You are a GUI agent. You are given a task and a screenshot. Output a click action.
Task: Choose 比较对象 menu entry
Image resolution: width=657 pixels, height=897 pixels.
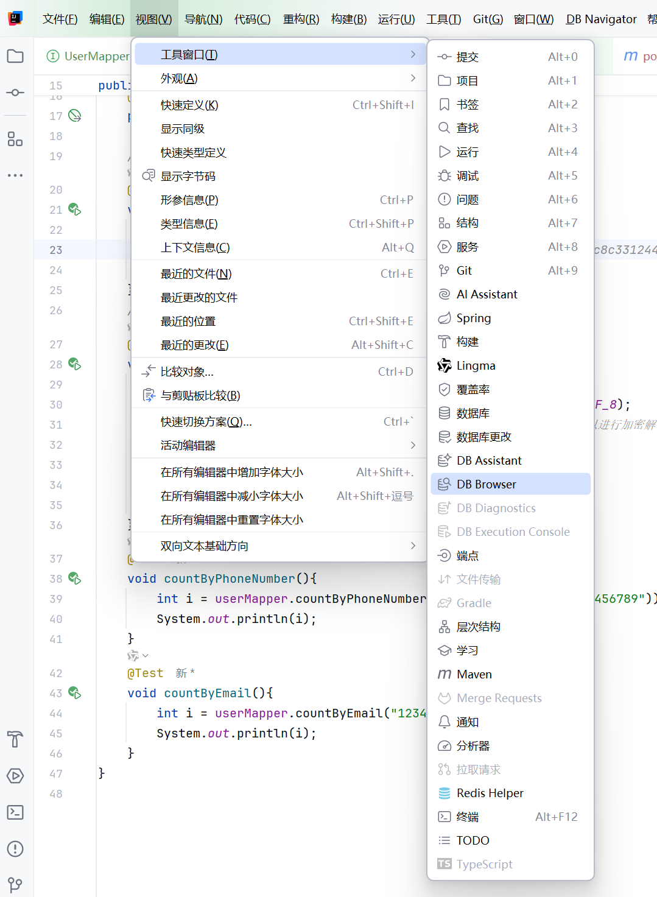[x=279, y=371]
